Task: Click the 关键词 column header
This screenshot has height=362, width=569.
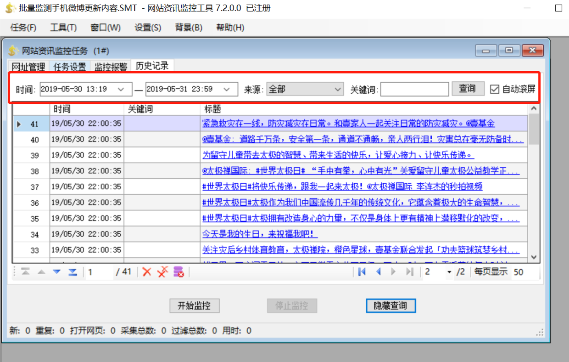Action: pyautogui.click(x=162, y=109)
